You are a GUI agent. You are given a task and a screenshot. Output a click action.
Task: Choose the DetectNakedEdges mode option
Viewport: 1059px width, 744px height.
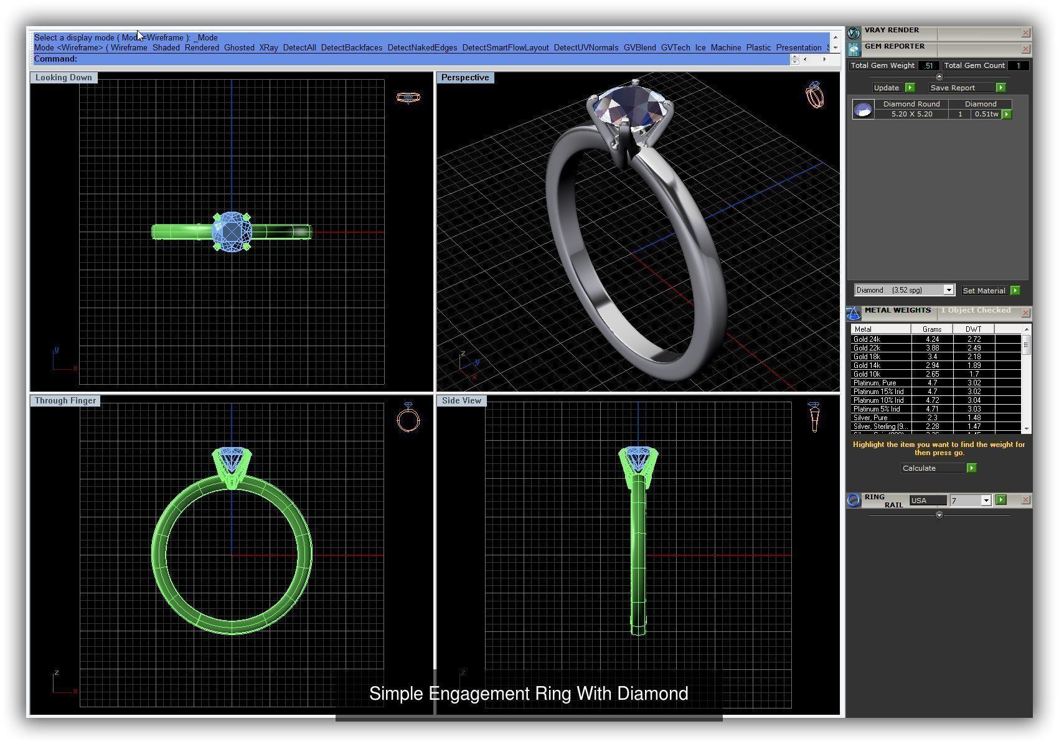[x=422, y=48]
